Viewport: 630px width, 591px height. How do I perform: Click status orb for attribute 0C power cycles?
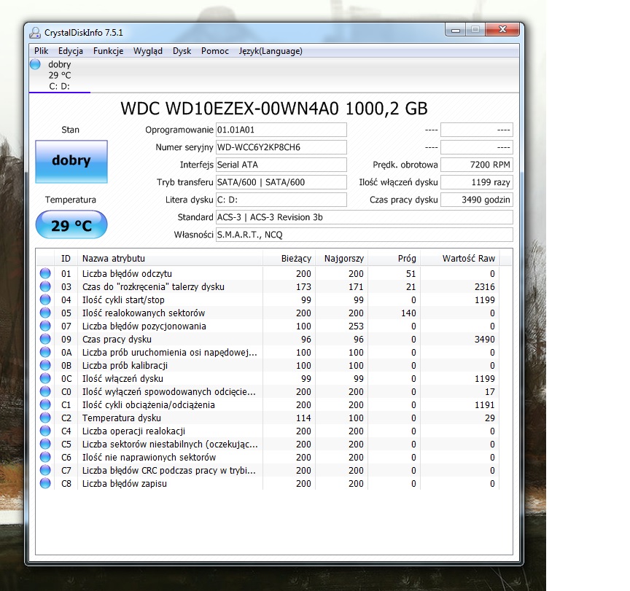pos(45,379)
